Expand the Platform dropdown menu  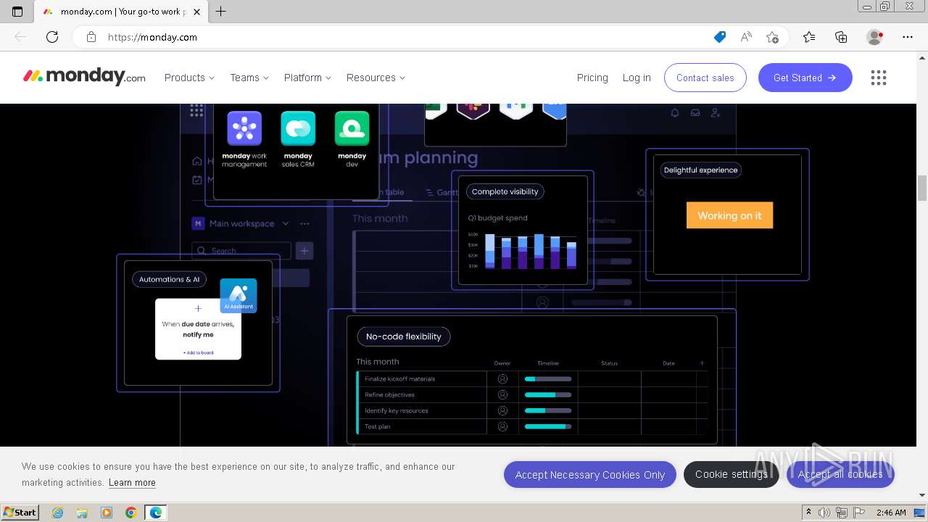click(x=307, y=78)
